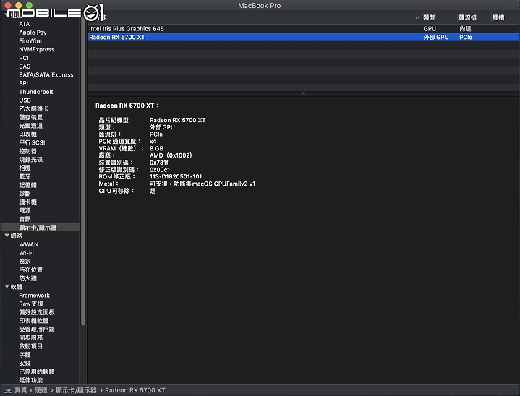Sort by 類型 column header
This screenshot has width=520, height=396.
[x=429, y=17]
